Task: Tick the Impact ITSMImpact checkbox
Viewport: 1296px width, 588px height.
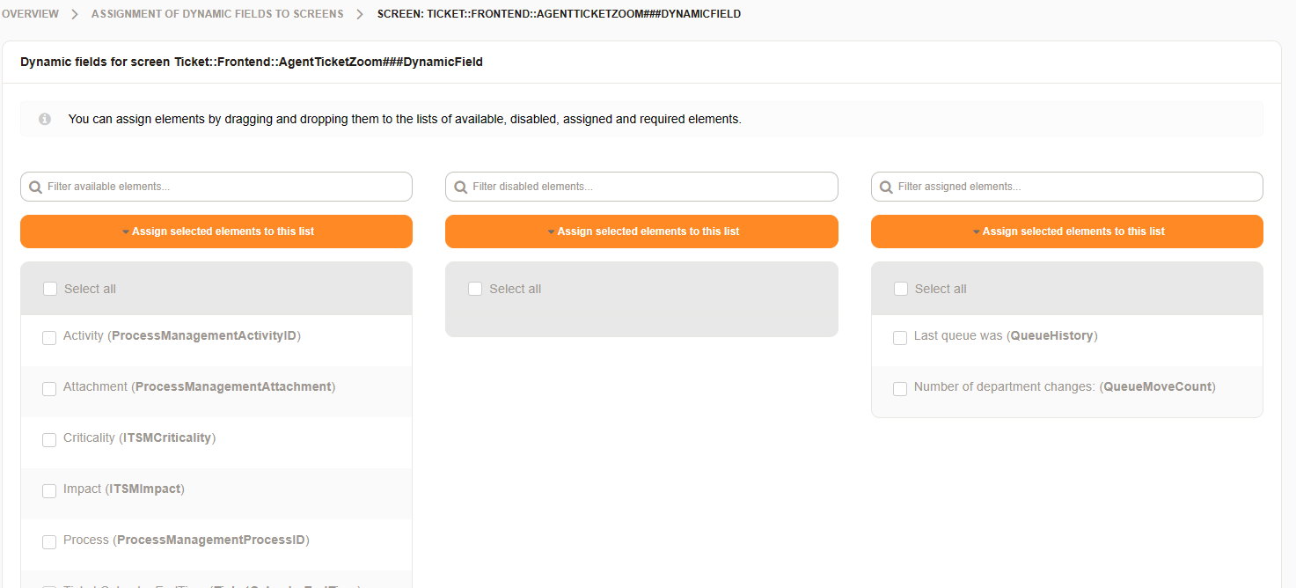Action: pyautogui.click(x=49, y=490)
